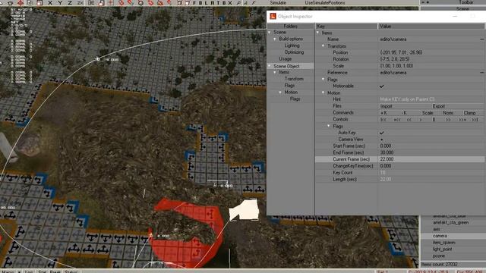This screenshot has width=486, height=273.
Task: Step to next key with >>+ control
Action: pos(462,120)
